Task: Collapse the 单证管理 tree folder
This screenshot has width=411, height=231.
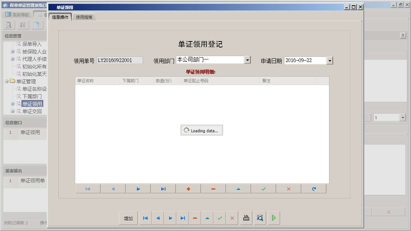Action: [x=6, y=81]
